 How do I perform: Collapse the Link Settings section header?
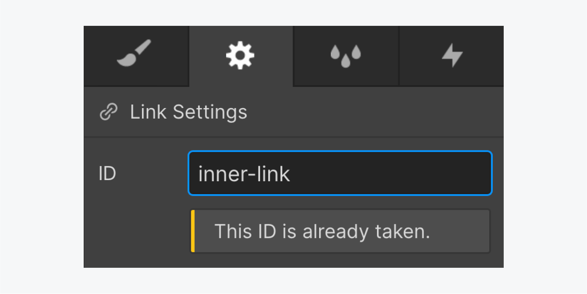(294, 112)
